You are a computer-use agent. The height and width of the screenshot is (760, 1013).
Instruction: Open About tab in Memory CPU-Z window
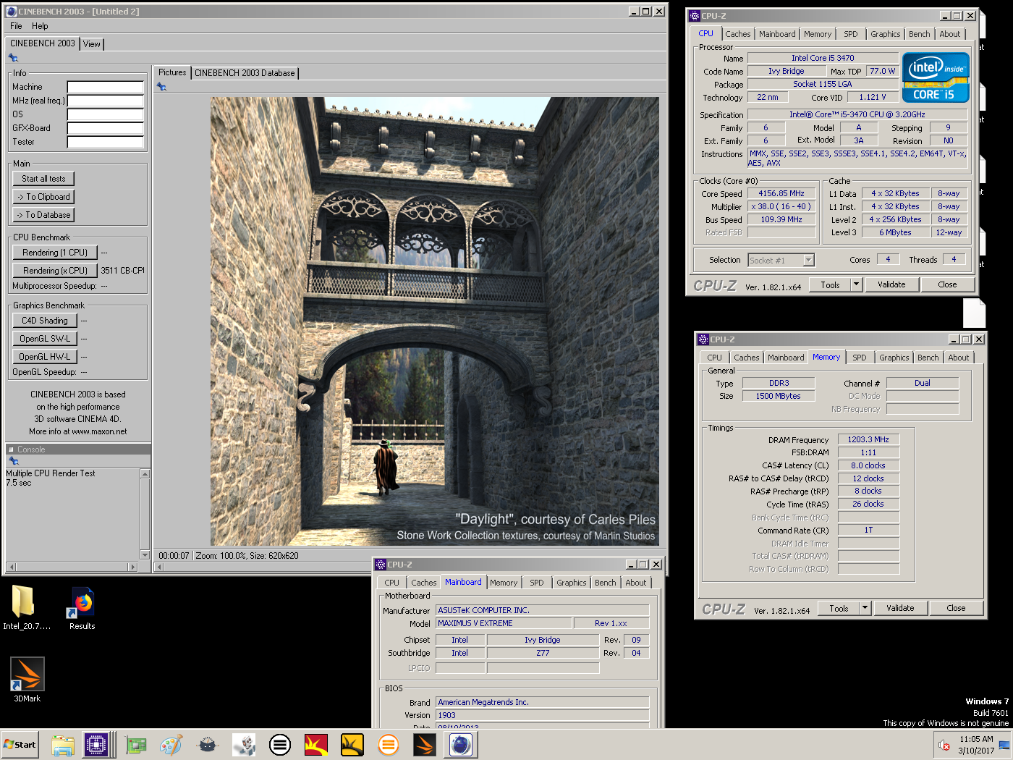[x=959, y=358]
